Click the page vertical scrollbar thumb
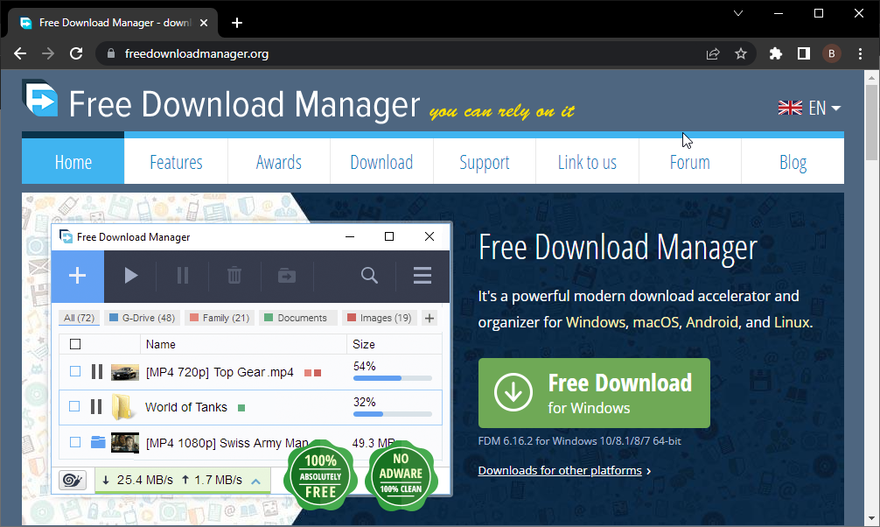The image size is (880, 527). [x=871, y=123]
